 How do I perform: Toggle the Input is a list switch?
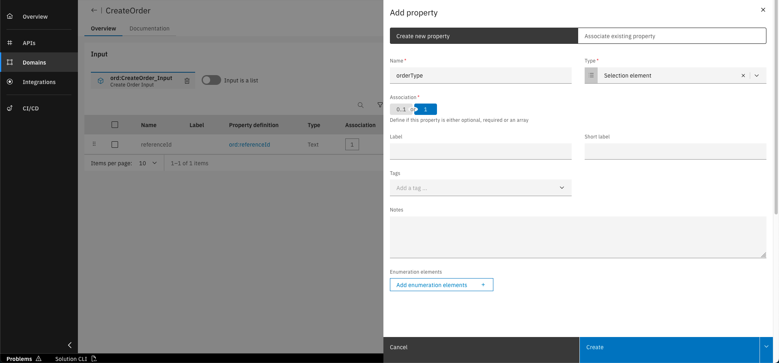[x=211, y=80]
